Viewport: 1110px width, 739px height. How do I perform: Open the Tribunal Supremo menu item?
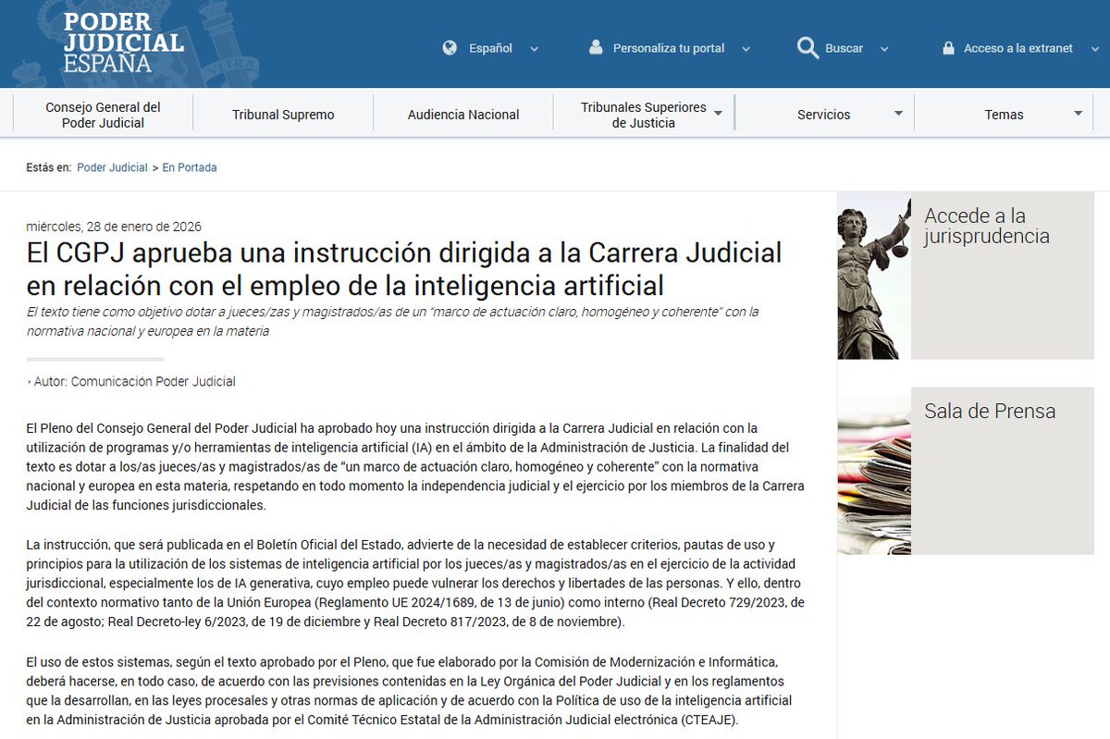[282, 113]
